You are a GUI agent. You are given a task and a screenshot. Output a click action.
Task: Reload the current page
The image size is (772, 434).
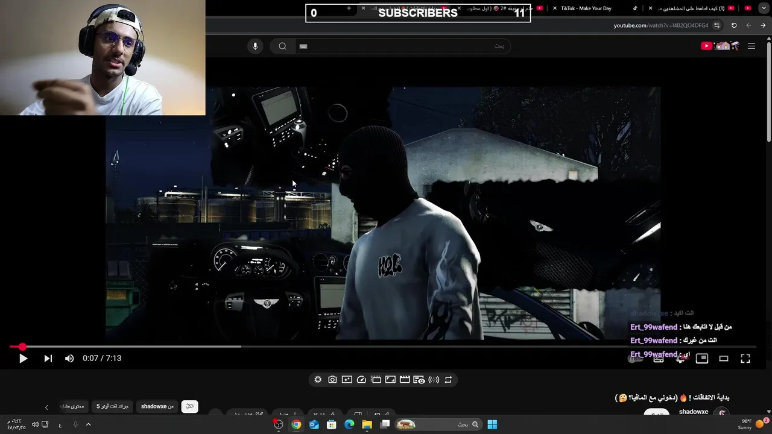734,25
